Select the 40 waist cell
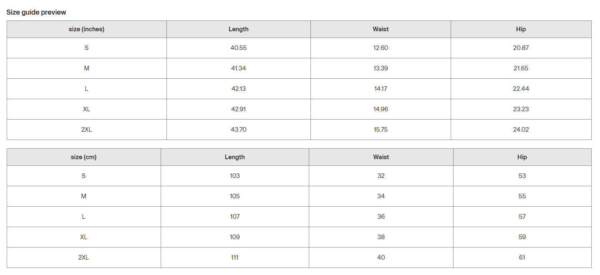Viewport: 600px width, 275px height. click(x=381, y=257)
